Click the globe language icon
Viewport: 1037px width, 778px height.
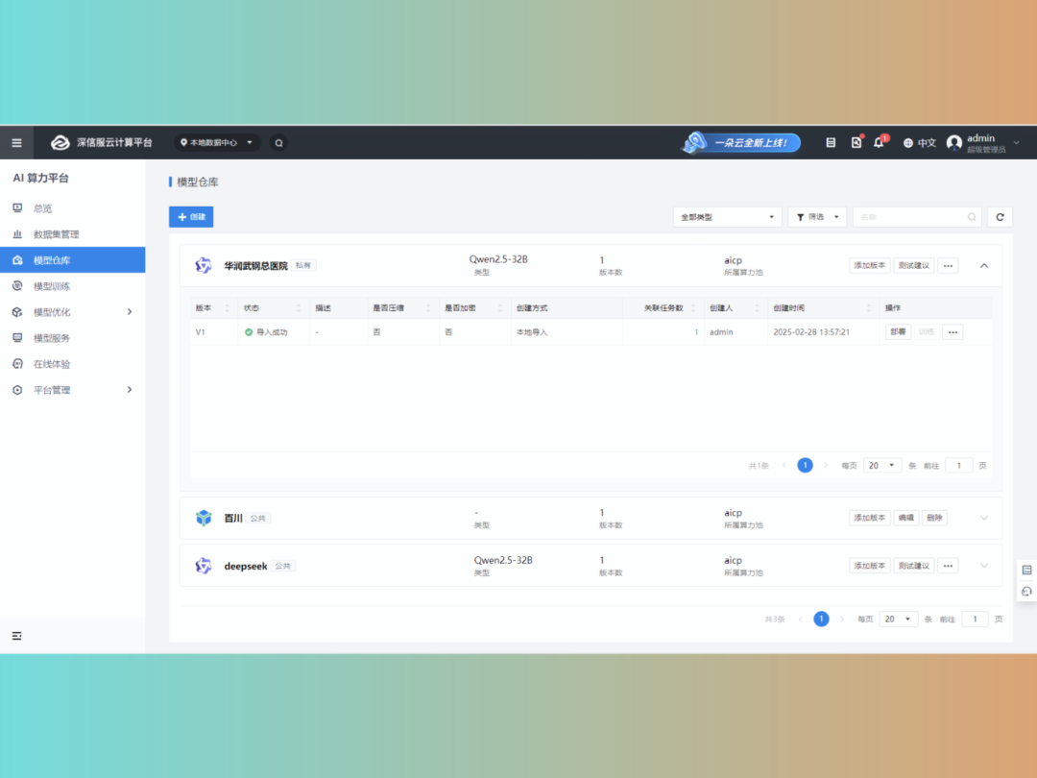908,143
